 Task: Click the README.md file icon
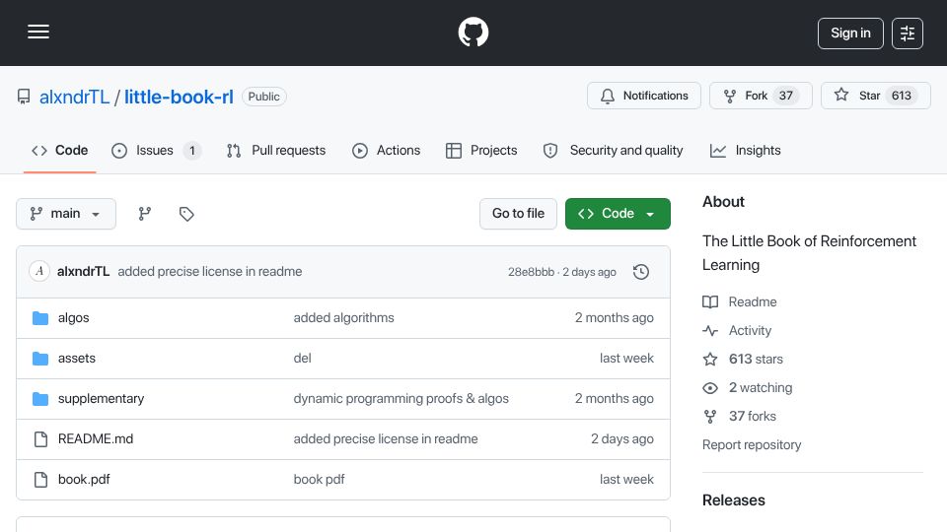pyautogui.click(x=40, y=439)
